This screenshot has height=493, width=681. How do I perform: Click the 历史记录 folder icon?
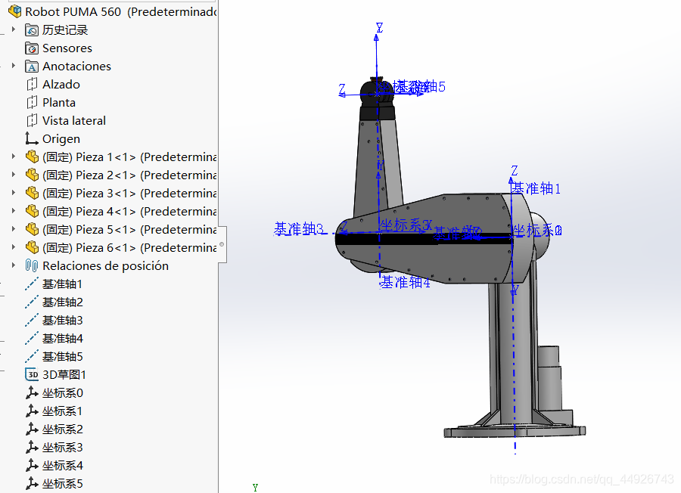(x=32, y=30)
